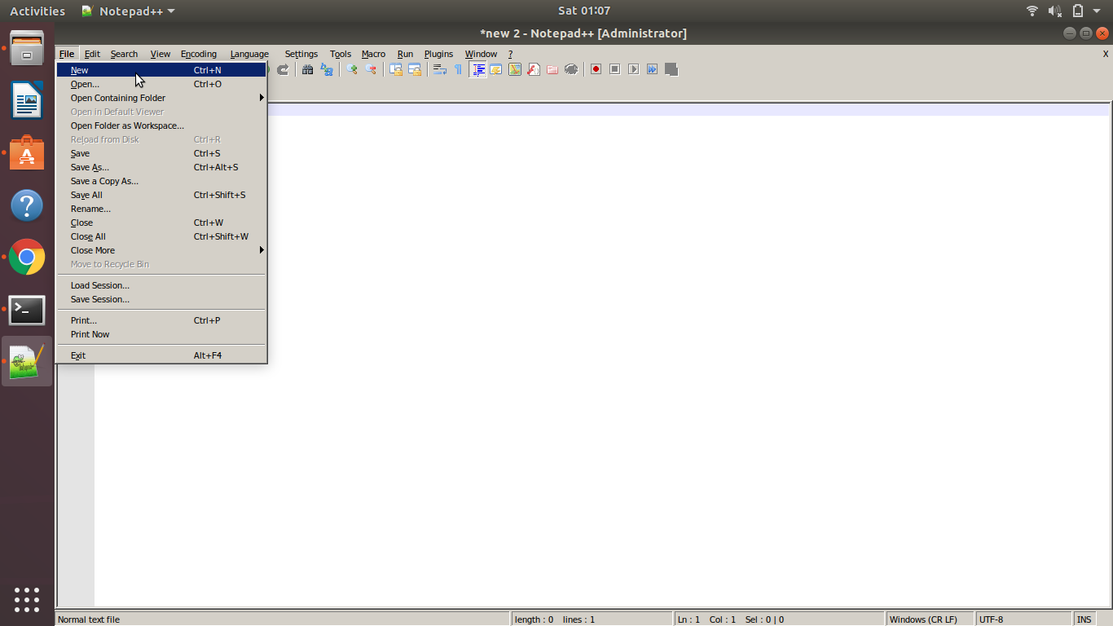1113x626 pixels.
Task: Open the Function List panel
Action: click(534, 69)
